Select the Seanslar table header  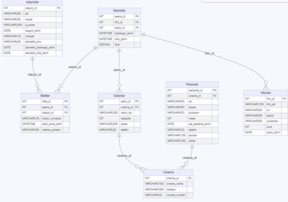click(119, 10)
